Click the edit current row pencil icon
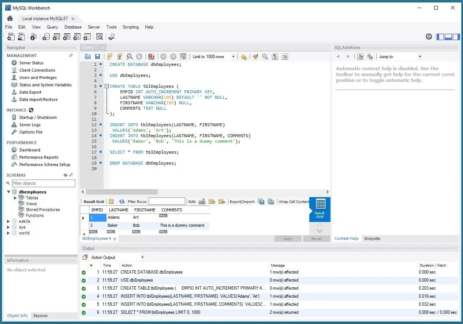Screen dimensions: 463x324 point(202,201)
